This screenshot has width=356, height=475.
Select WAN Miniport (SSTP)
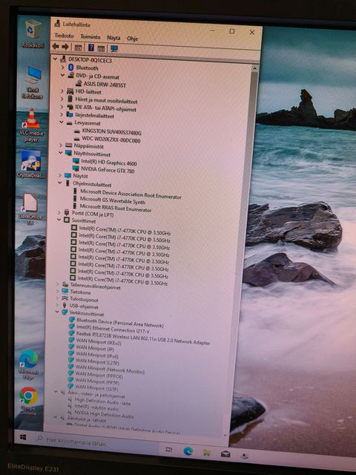96,387
